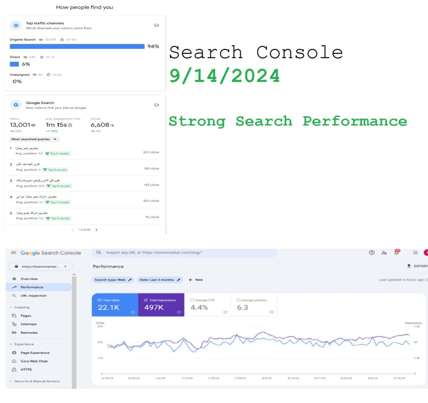The height and width of the screenshot is (403, 428).
Task: Uncheck the Total impressions checkbox
Action: 146,300
